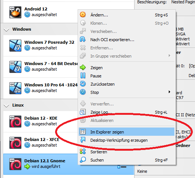Click the blue power icon beside Stop
Screen dimensions: 195x178
83,92
